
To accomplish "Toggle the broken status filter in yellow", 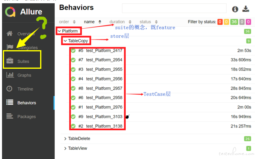I will pos(226,22).
